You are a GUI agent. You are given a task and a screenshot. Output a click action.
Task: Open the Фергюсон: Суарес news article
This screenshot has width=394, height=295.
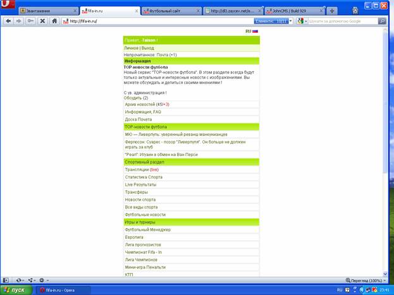(185, 145)
